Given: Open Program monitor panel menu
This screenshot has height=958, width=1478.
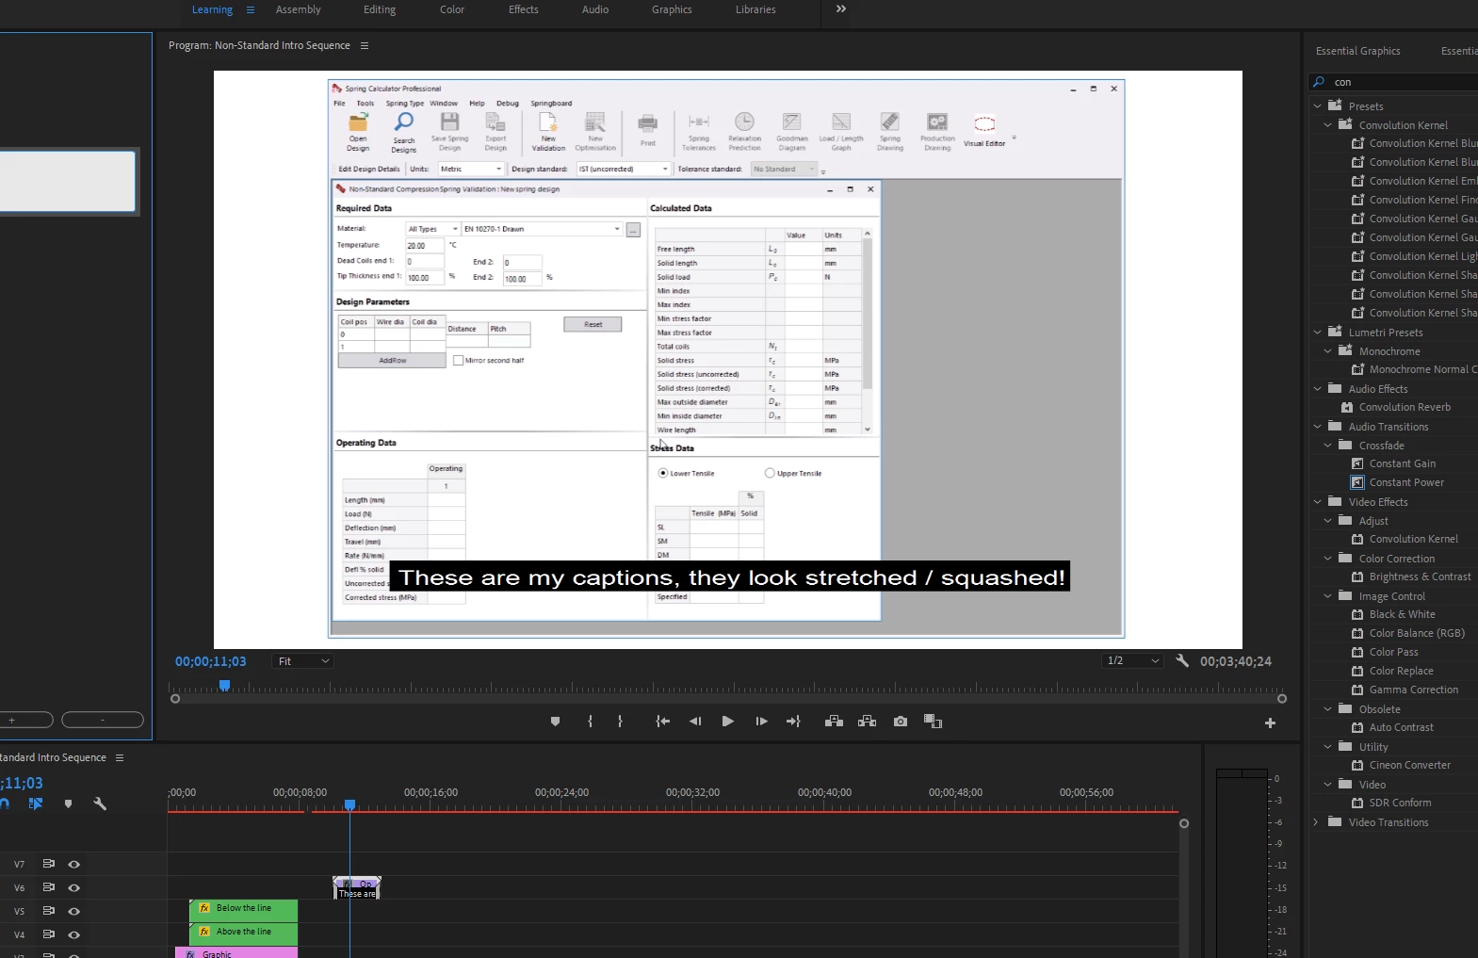Looking at the screenshot, I should tap(365, 45).
